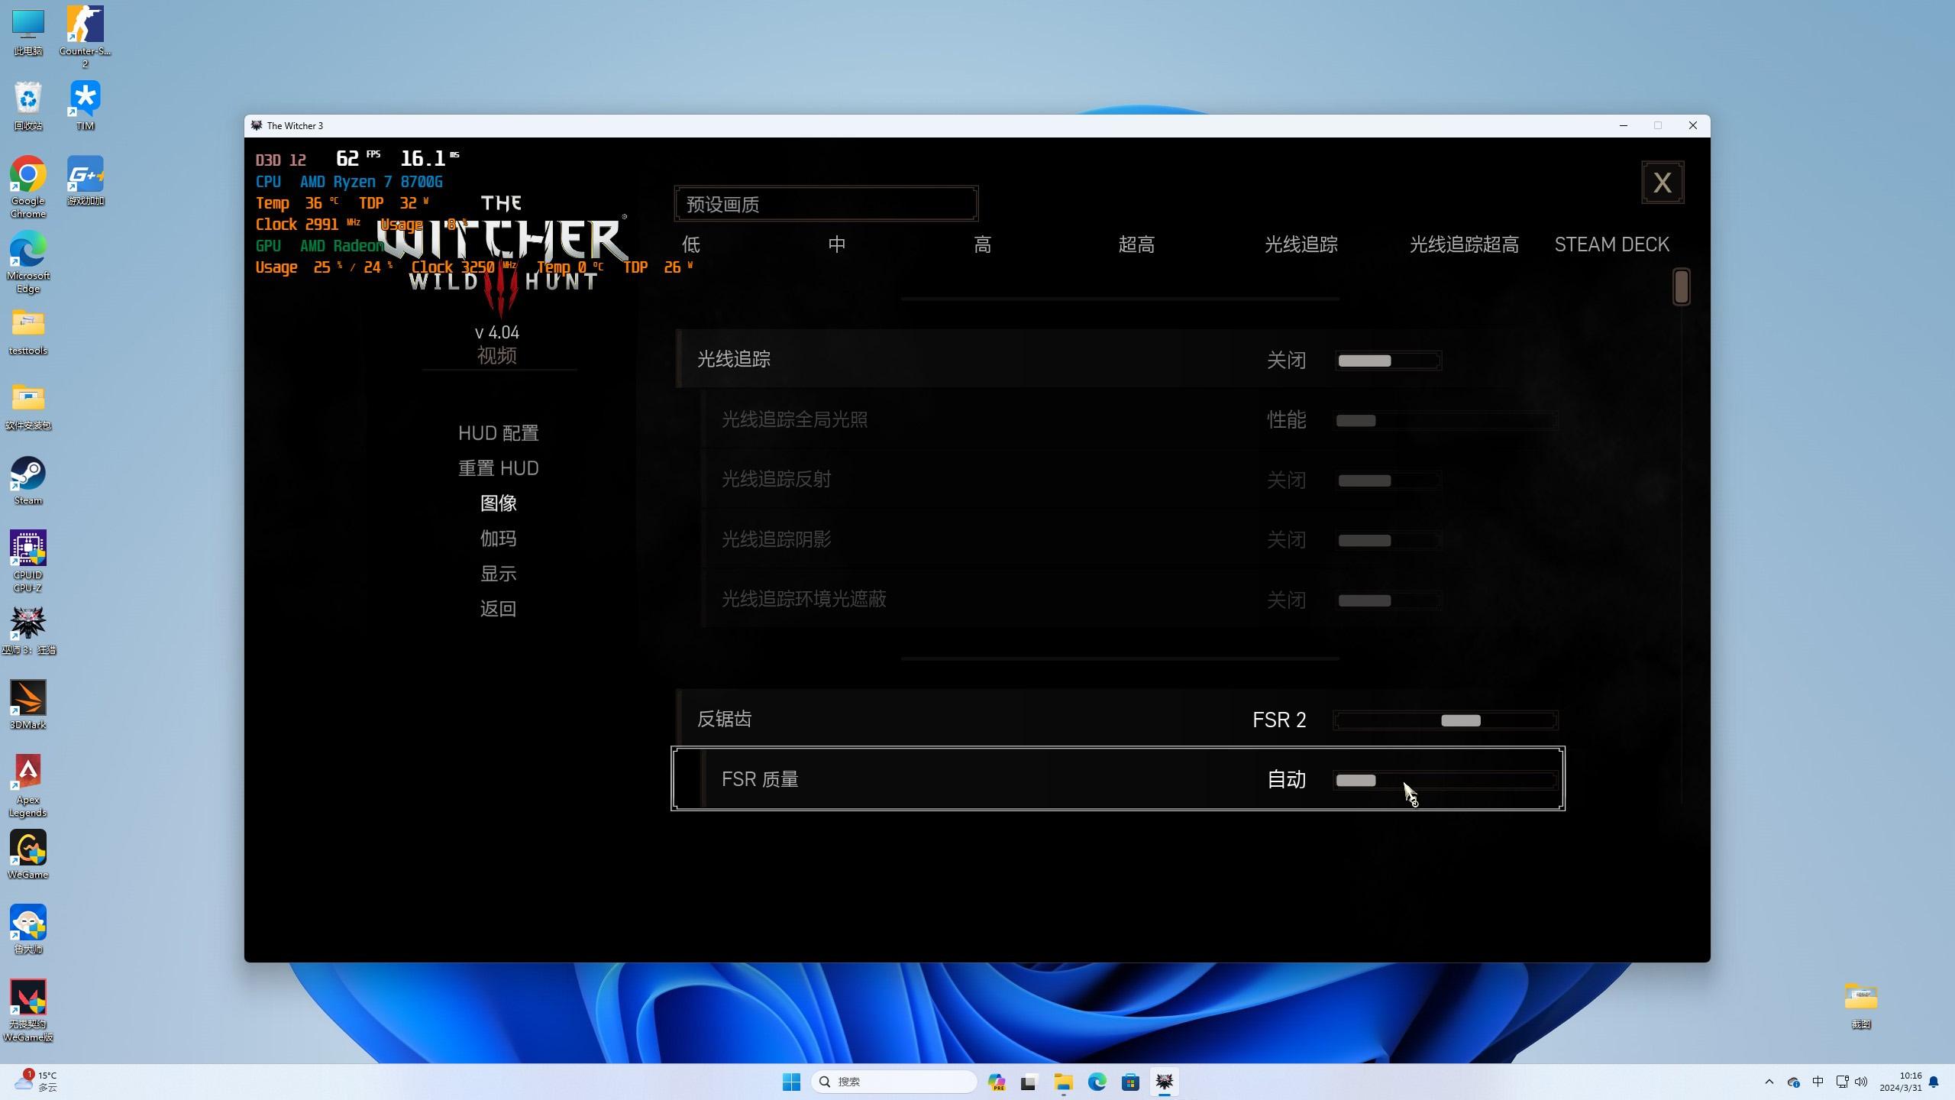Open the cloud sync tray icon
1955x1100 pixels.
1793,1082
